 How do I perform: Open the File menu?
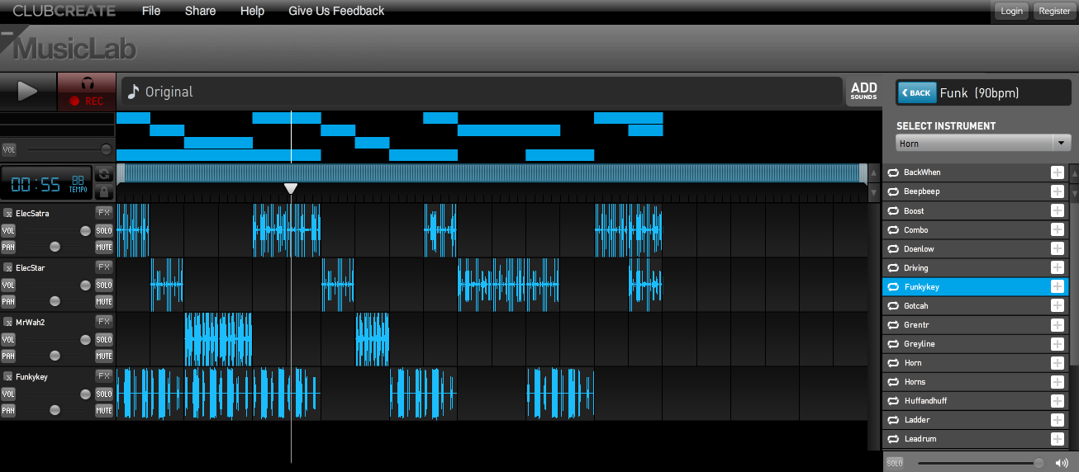tap(151, 11)
